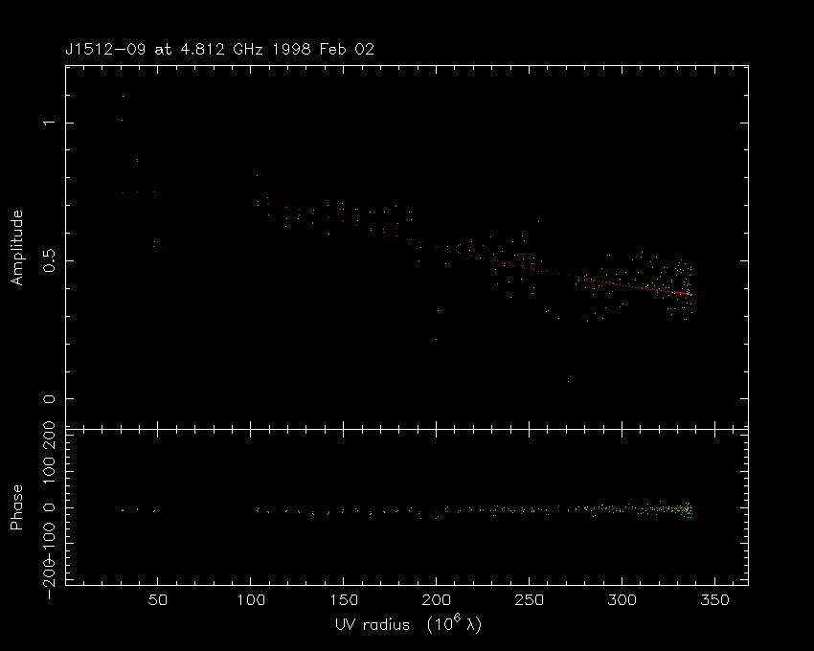Screen dimensions: 814x651
Task: Click the x-axis tick label '200'
Action: click(437, 600)
